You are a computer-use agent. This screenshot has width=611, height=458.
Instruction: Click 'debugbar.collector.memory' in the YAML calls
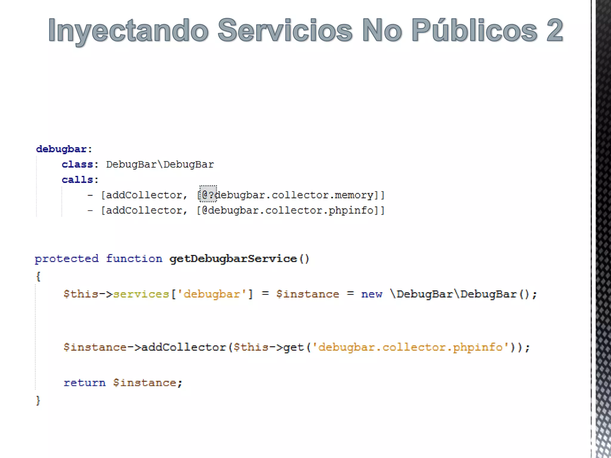294,195
